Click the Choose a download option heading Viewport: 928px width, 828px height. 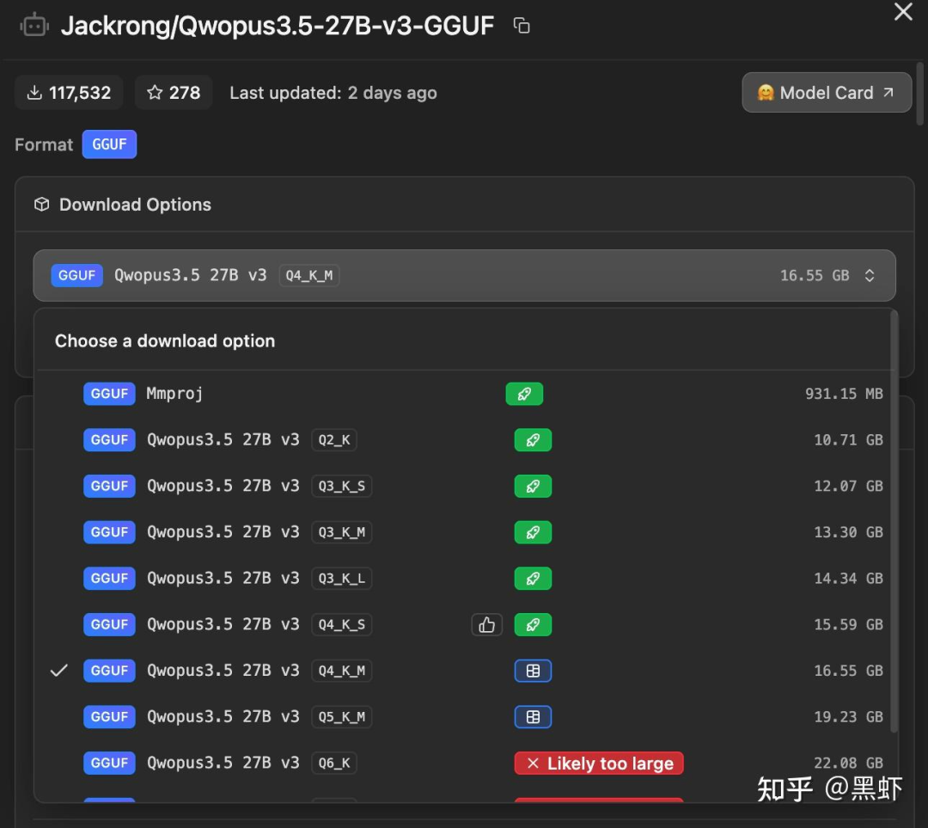pyautogui.click(x=165, y=341)
